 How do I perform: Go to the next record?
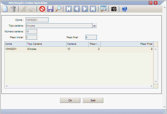[85, 9]
